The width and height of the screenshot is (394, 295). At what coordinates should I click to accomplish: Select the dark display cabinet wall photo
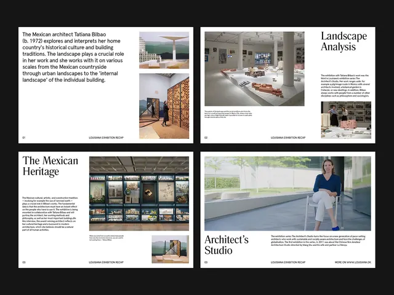(139, 194)
